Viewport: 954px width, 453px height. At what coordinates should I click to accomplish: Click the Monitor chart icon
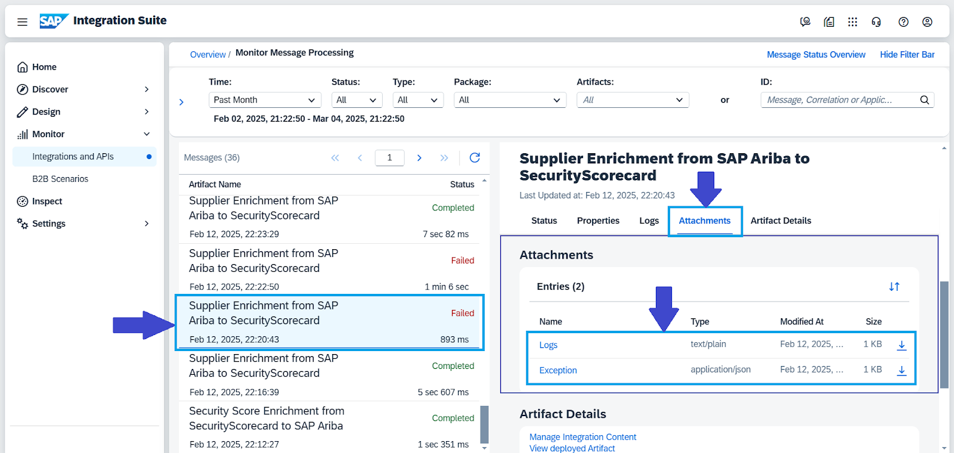point(23,135)
